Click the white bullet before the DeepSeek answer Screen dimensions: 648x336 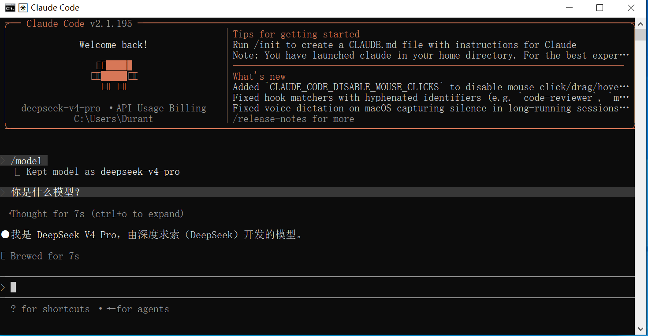5,234
